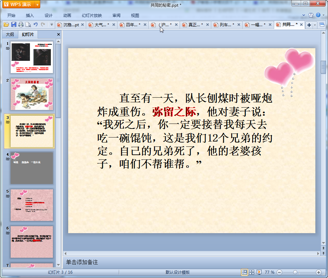Open the skin (shirt) icon
Screen dimensions: 328x278
pyautogui.click(x=311, y=15)
